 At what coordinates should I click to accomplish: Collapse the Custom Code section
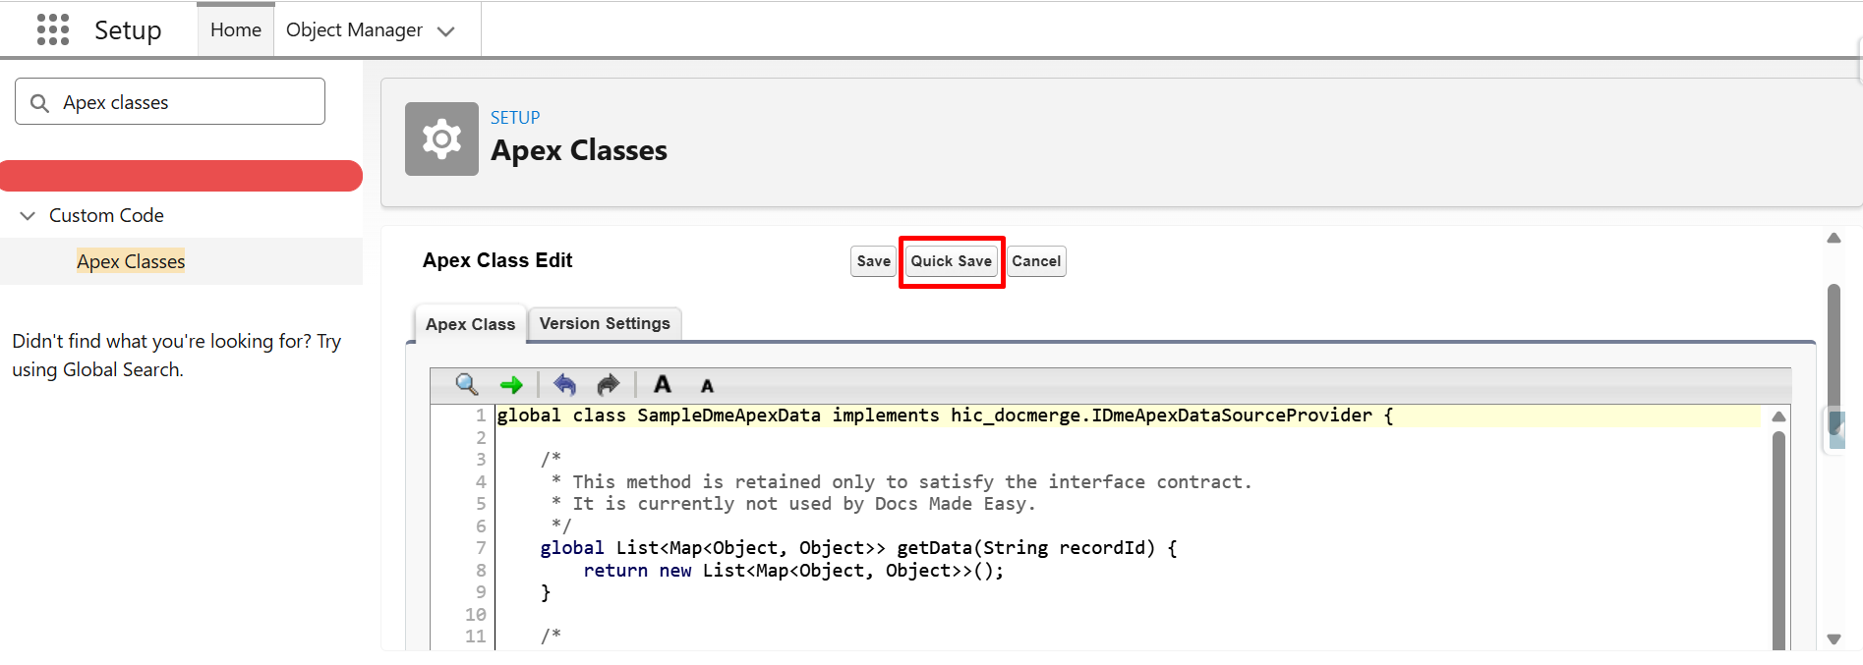(28, 215)
